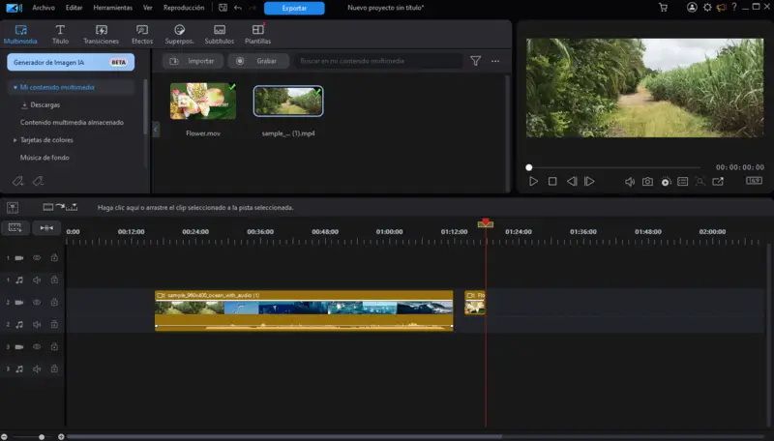Open the shopping cart store
This screenshot has height=441, width=774.
[663, 8]
